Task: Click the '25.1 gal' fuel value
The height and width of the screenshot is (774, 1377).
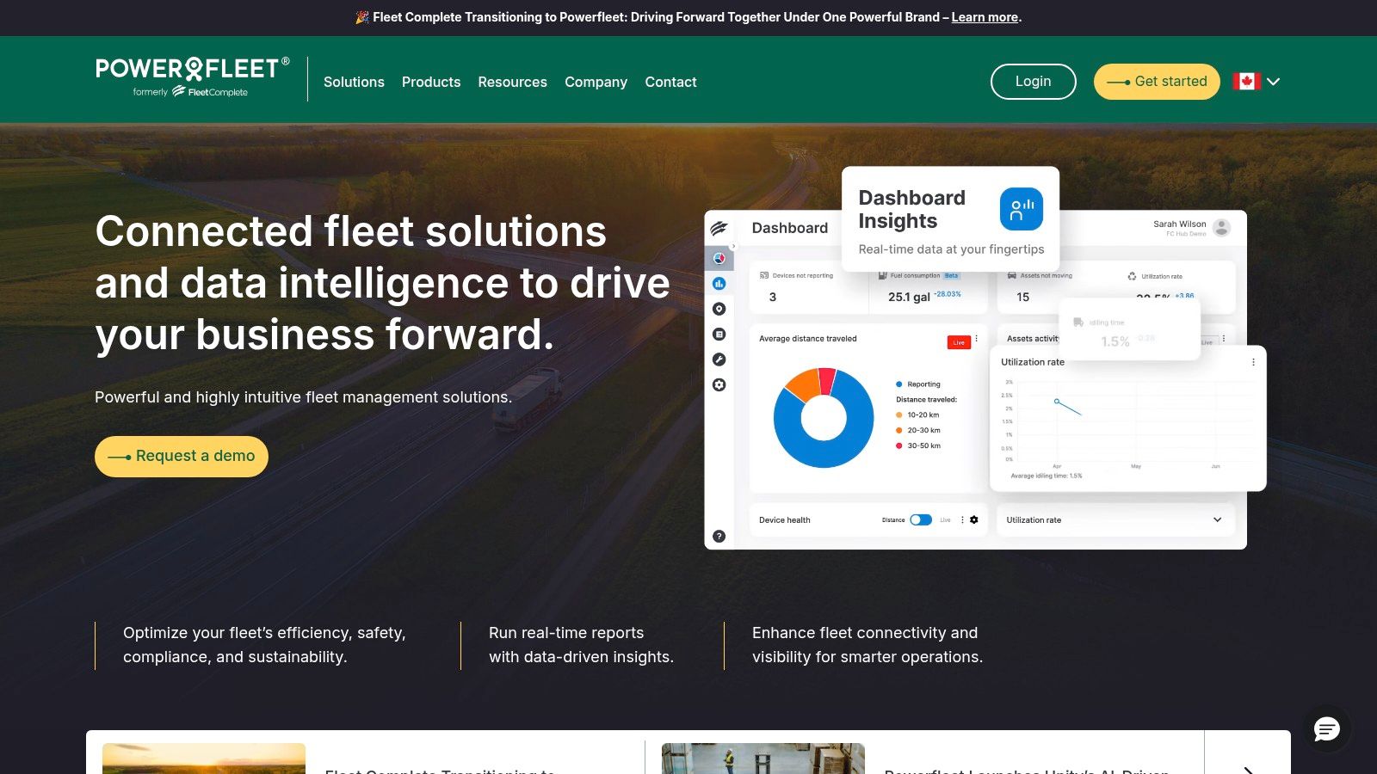Action: point(909,297)
